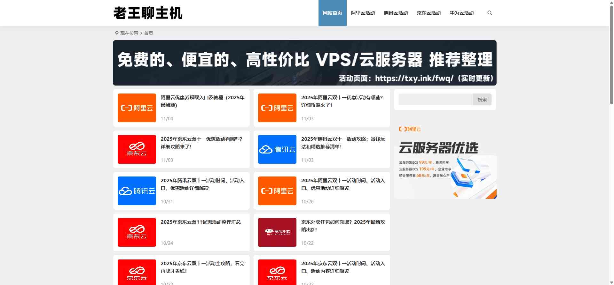Click the search magnifier icon in header
Screen dimensions: 614x285
(490, 13)
